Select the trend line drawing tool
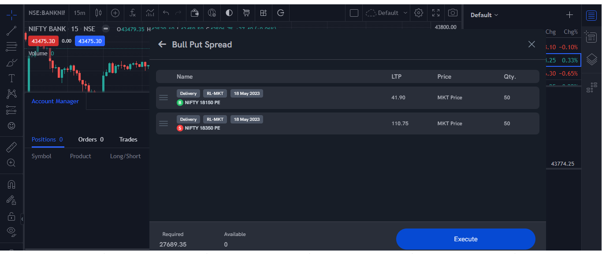 pos(12,31)
